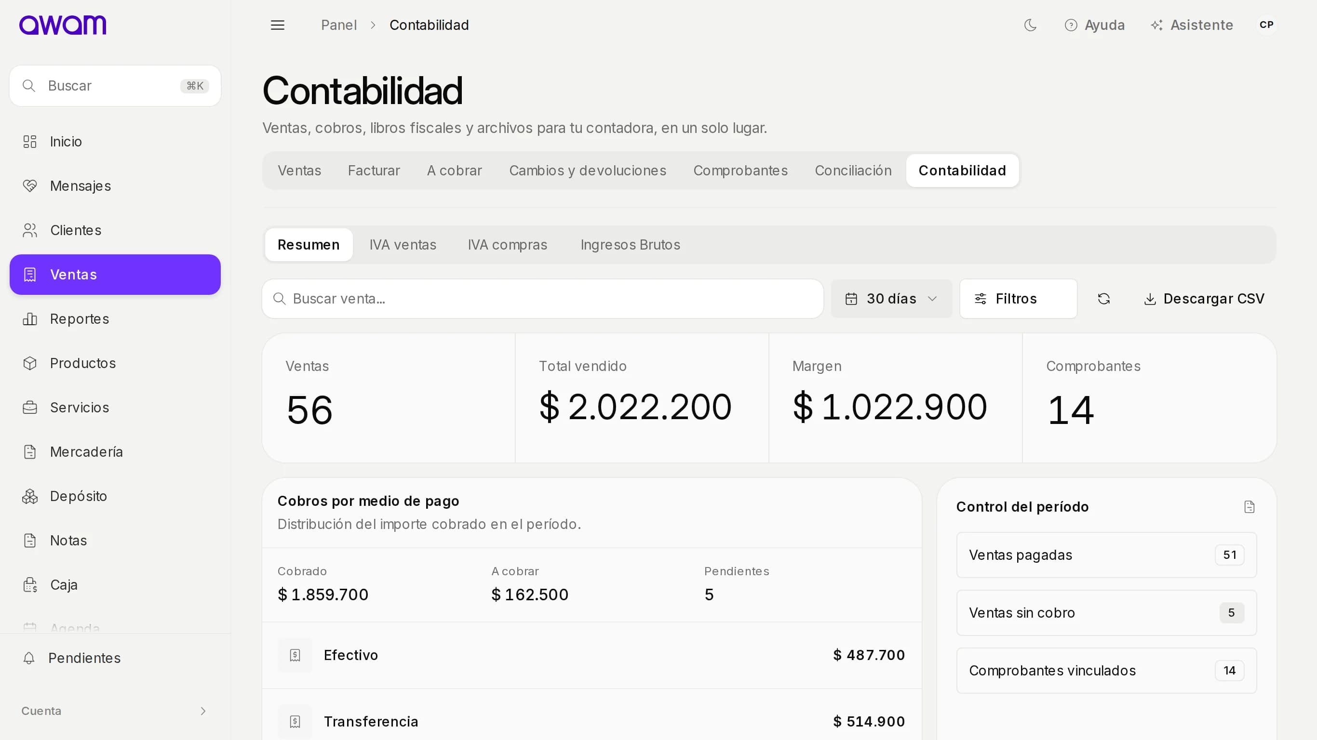Select the IVA compras sub-tab
The width and height of the screenshot is (1317, 740).
pos(507,245)
